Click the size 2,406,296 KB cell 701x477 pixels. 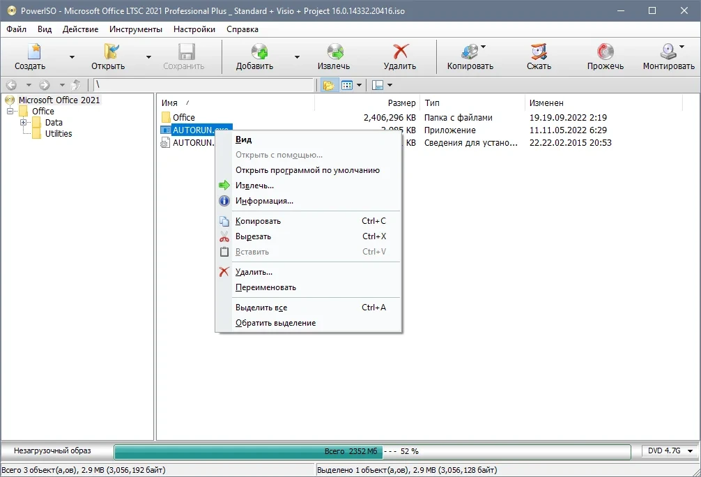(390, 117)
